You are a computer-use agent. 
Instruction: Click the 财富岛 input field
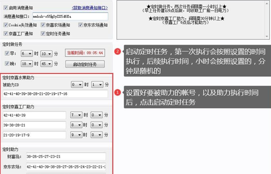pos(66,156)
